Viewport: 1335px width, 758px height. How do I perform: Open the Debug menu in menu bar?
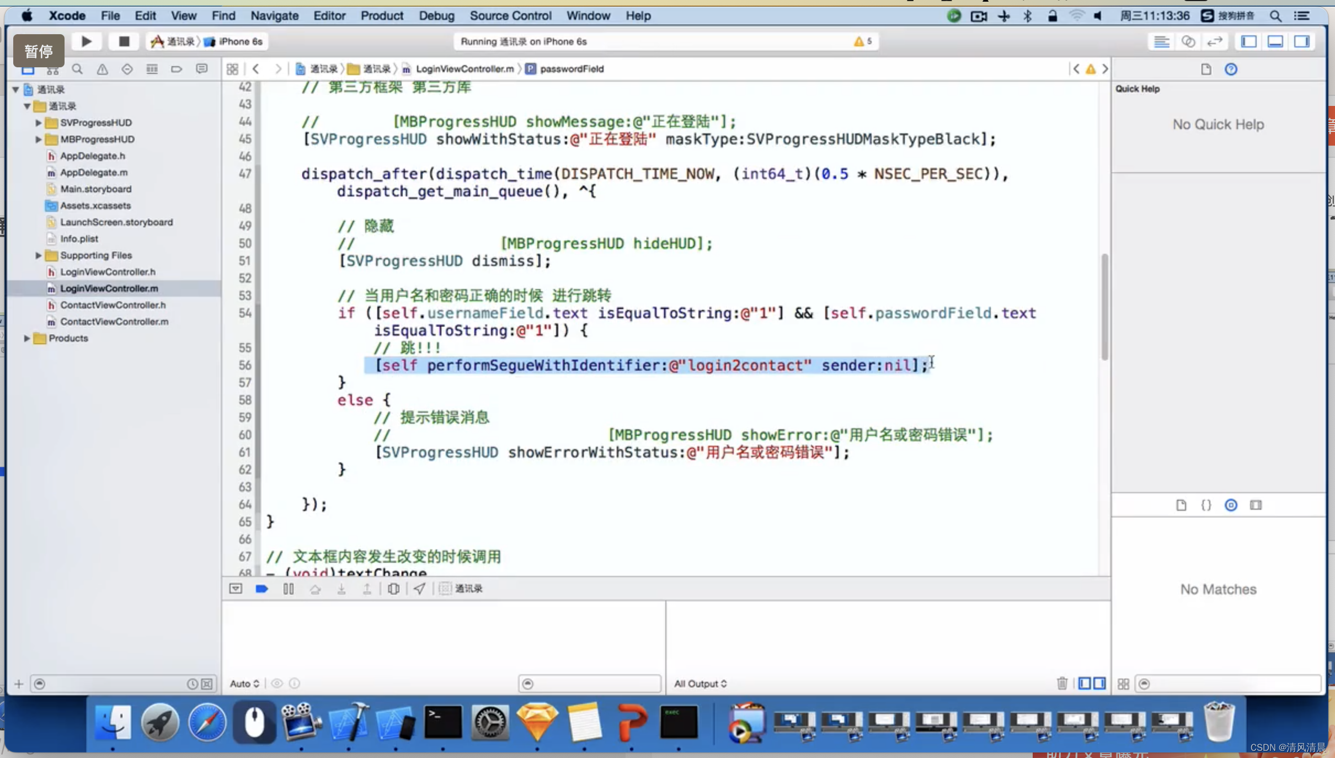[436, 15]
